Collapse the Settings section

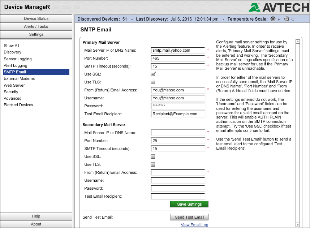(36, 34)
